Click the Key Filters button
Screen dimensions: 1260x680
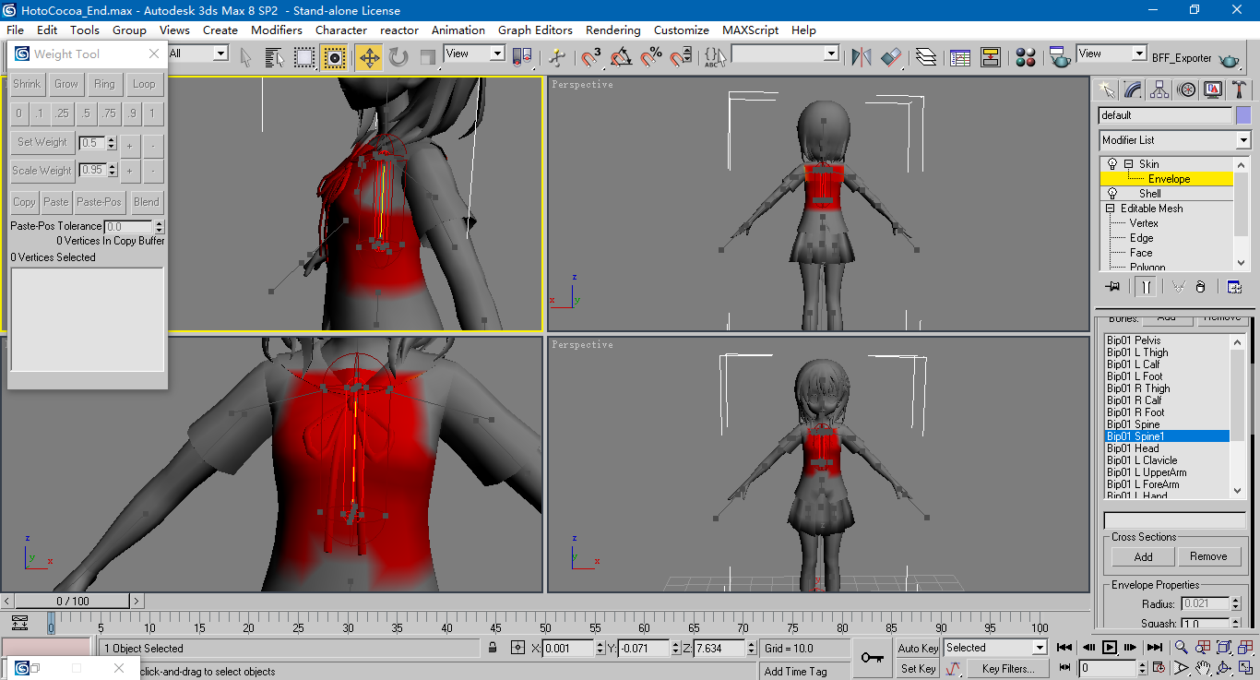click(x=1006, y=668)
